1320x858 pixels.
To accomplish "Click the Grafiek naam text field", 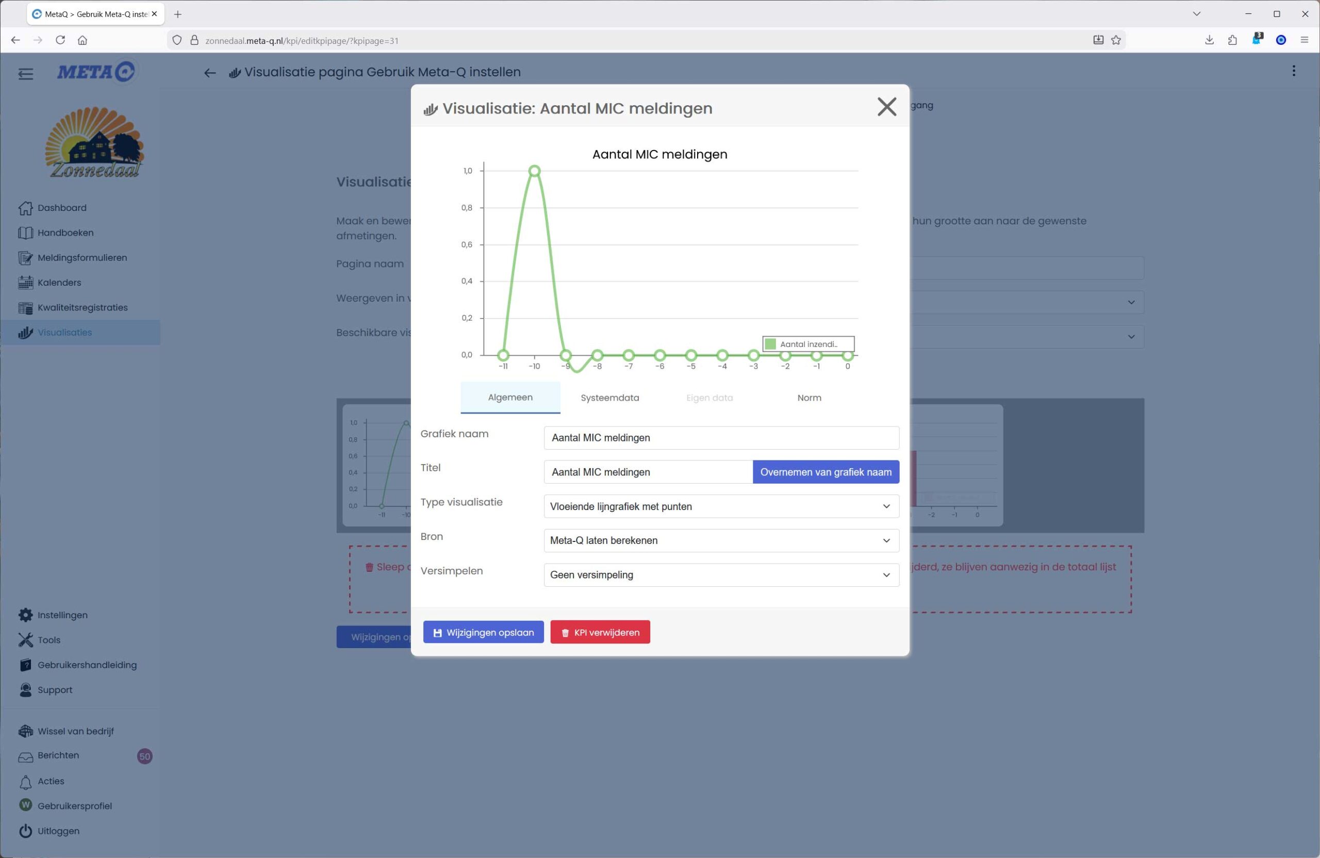I will tap(720, 438).
